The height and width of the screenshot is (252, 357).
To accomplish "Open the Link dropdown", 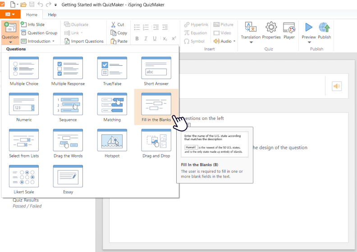I will coord(82,33).
